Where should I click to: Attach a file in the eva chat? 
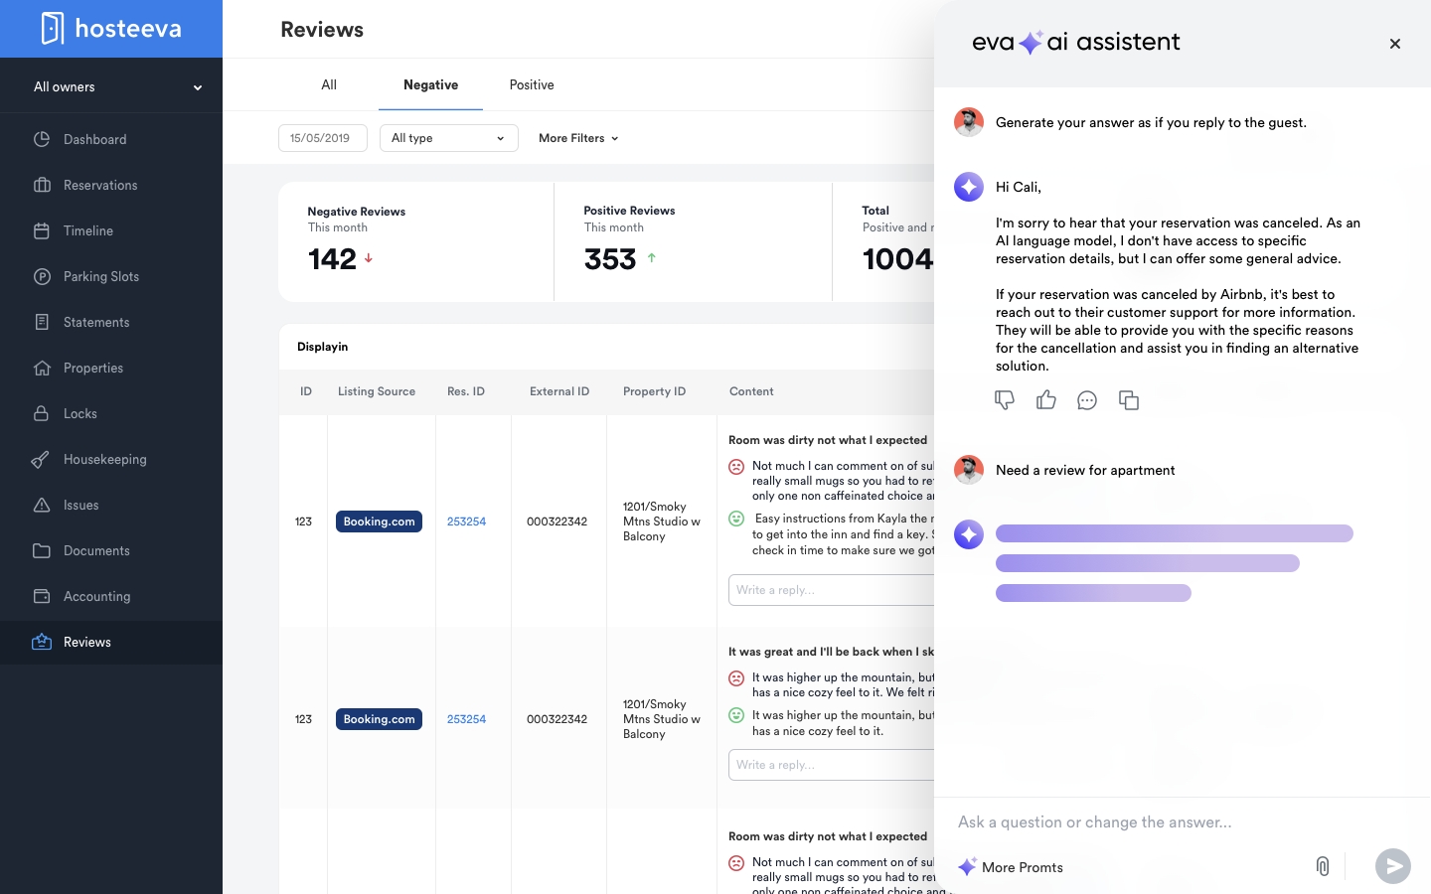pyautogui.click(x=1323, y=866)
